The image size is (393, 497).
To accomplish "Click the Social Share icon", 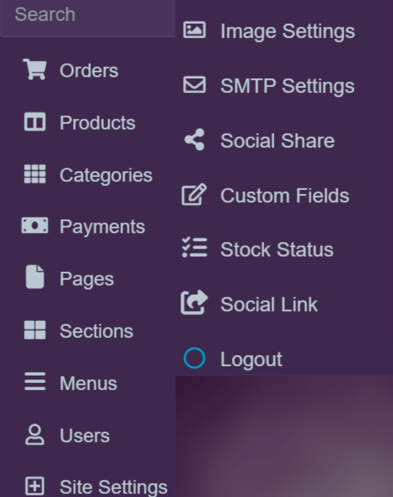I will point(194,139).
